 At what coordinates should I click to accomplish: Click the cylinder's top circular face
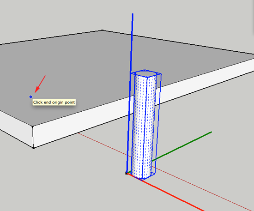pos(146,74)
